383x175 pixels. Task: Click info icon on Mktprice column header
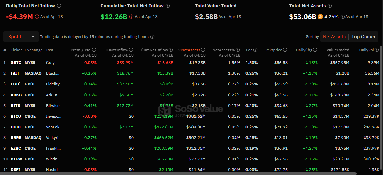coord(285,50)
